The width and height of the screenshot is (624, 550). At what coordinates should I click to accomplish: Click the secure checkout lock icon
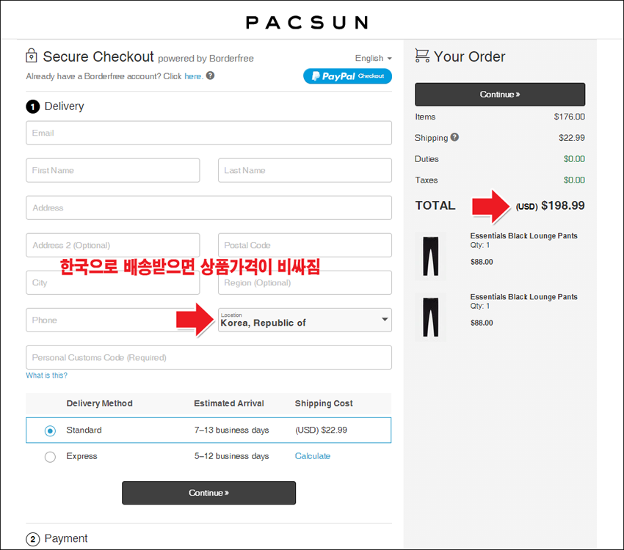click(x=32, y=56)
